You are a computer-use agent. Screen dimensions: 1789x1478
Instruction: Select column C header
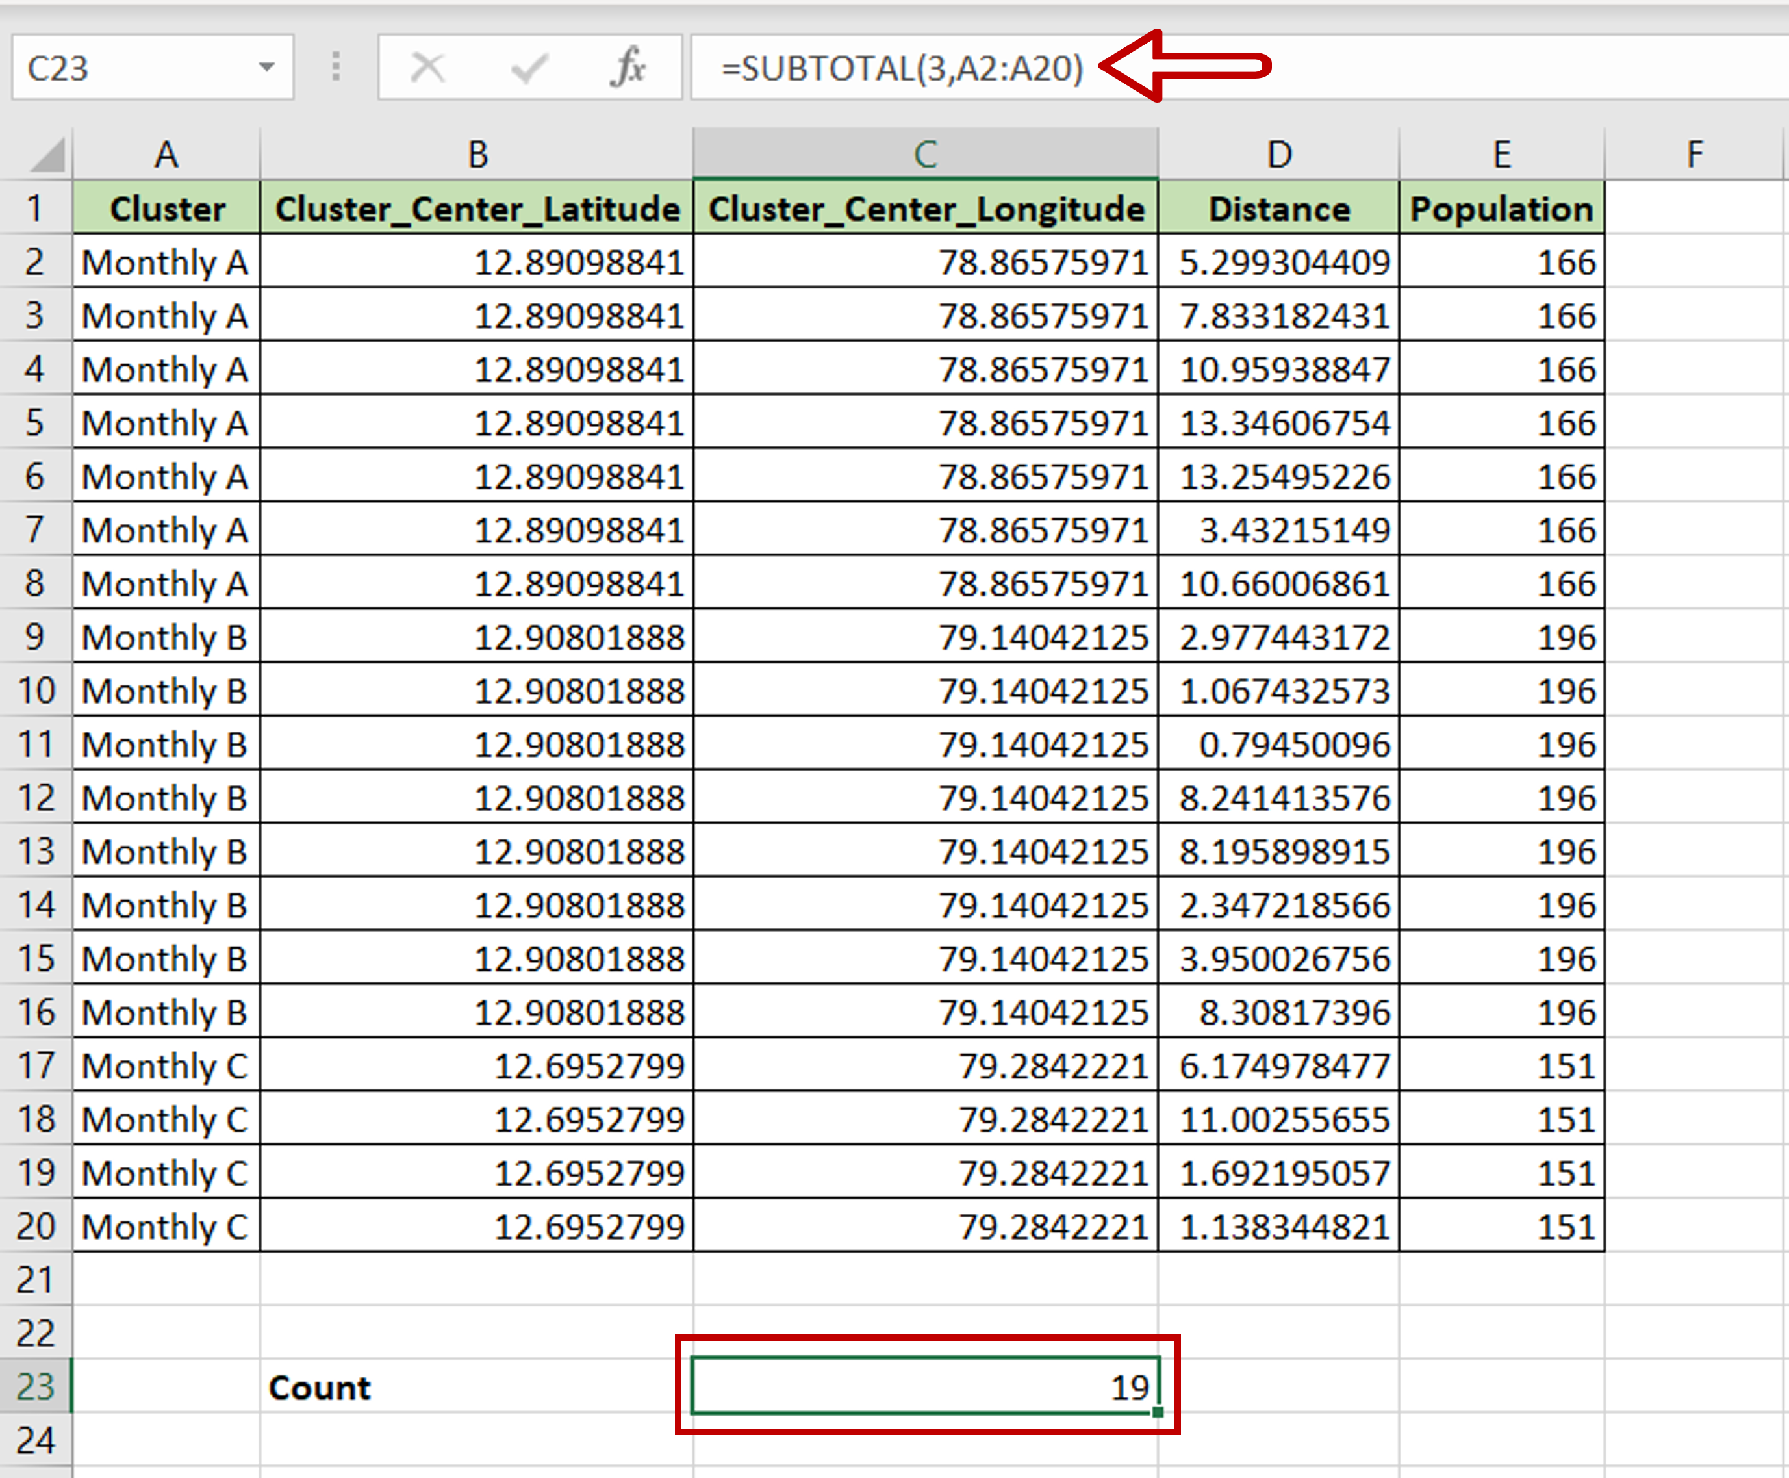click(x=926, y=154)
